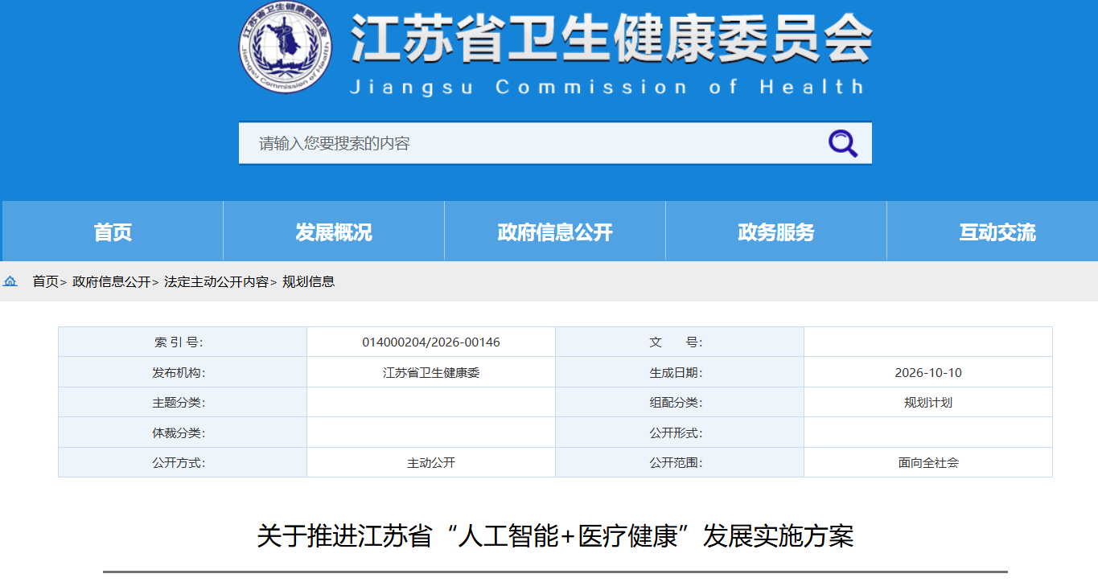Click the article title about 人工智能+医疗健康

point(555,536)
